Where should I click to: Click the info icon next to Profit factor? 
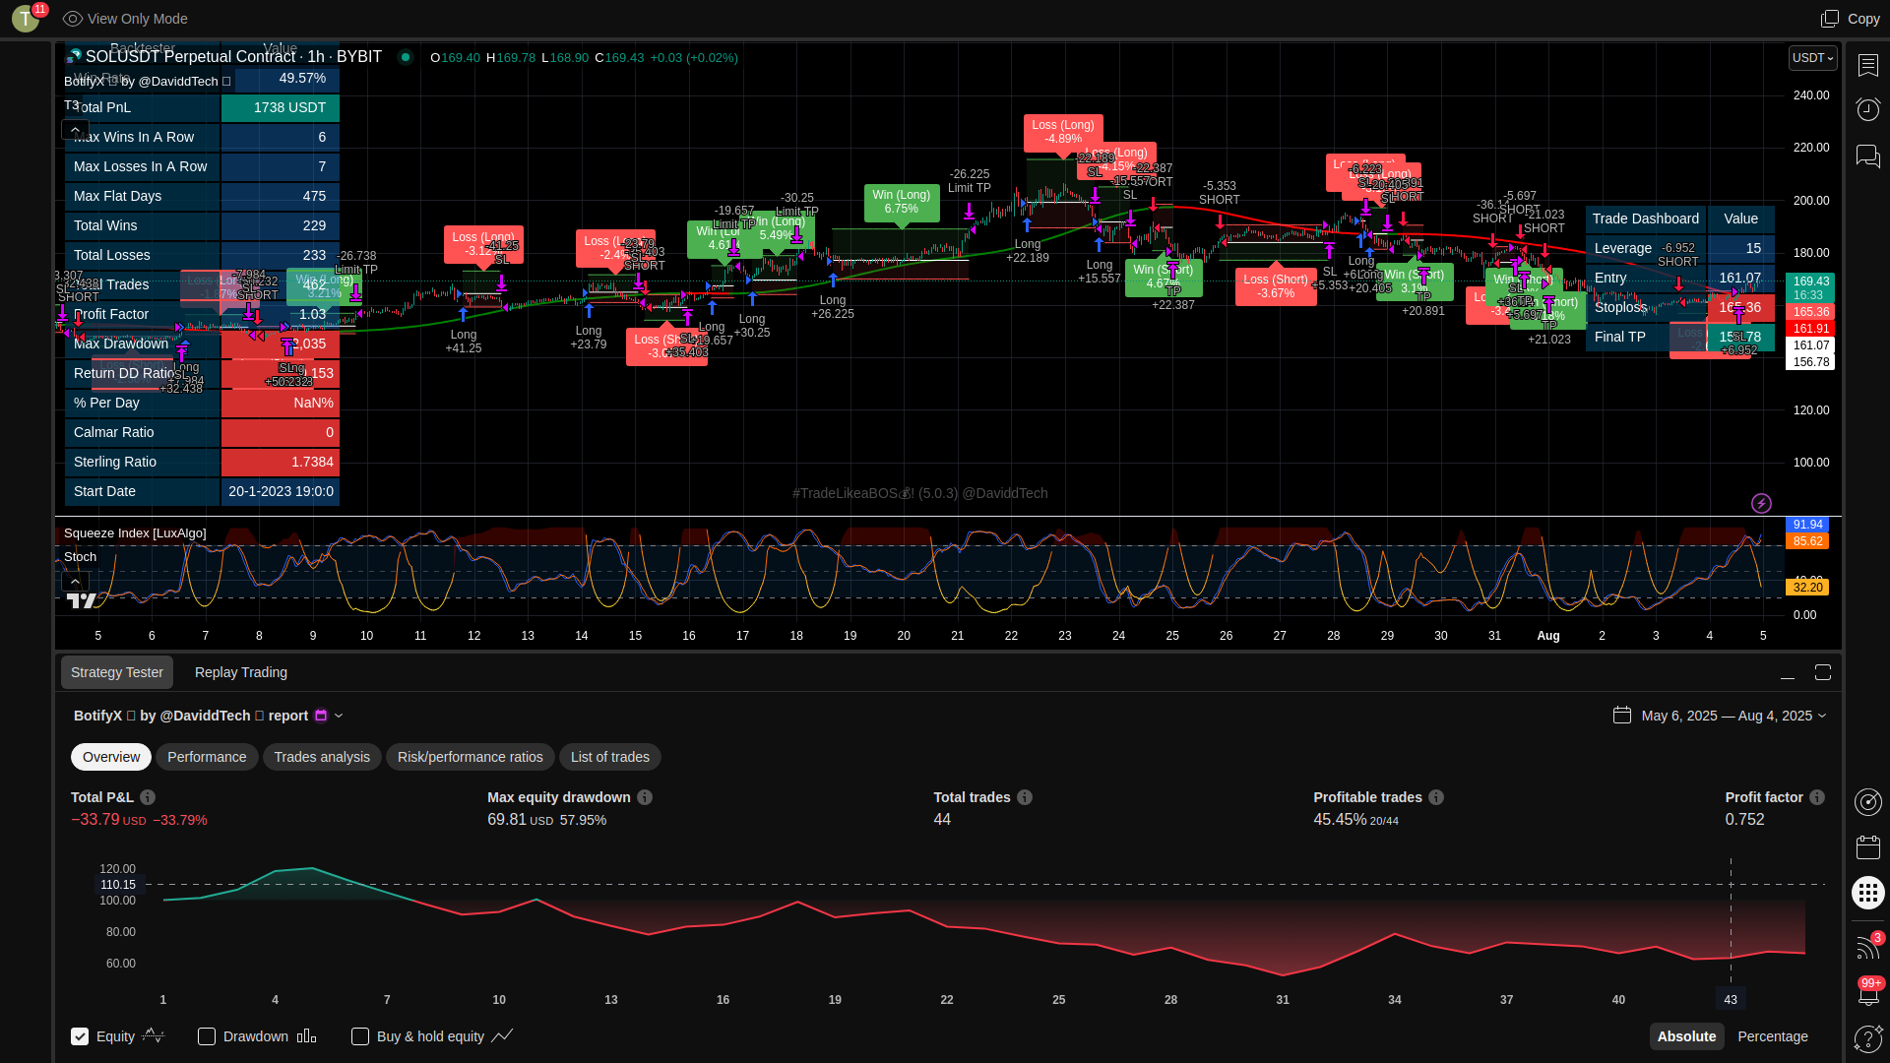(x=1817, y=797)
